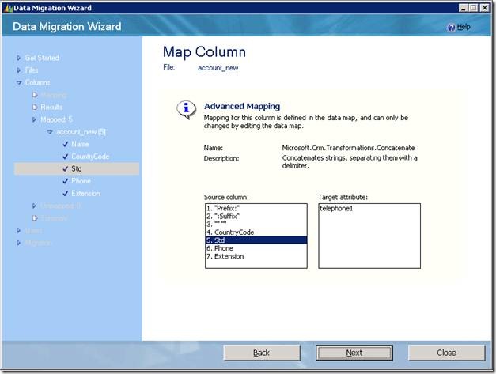
Task: Expand the Get Started section
Action: (x=19, y=58)
